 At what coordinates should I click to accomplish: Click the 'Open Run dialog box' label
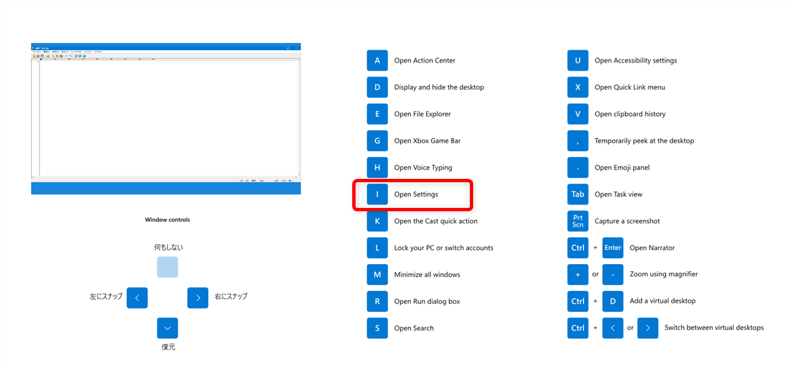tap(427, 302)
